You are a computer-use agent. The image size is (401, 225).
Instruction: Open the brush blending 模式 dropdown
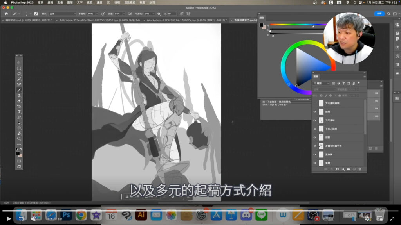pyautogui.click(x=62, y=14)
